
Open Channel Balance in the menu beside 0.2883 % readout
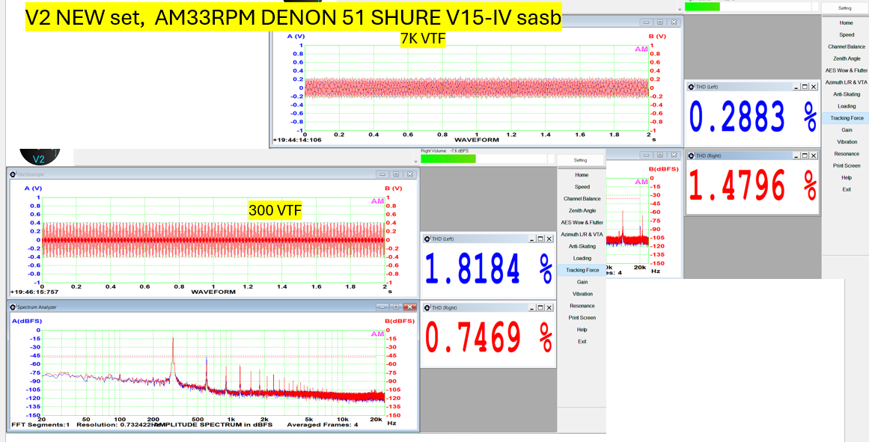pyautogui.click(x=847, y=47)
